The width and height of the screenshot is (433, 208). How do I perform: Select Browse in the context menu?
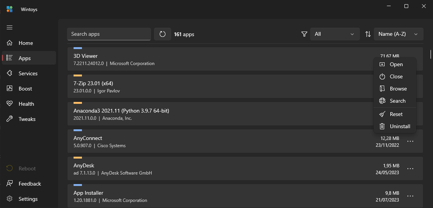coord(395,89)
